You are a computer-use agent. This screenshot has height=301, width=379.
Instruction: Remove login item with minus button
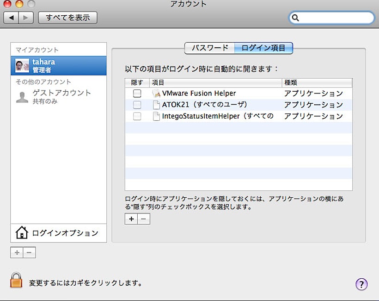click(144, 219)
